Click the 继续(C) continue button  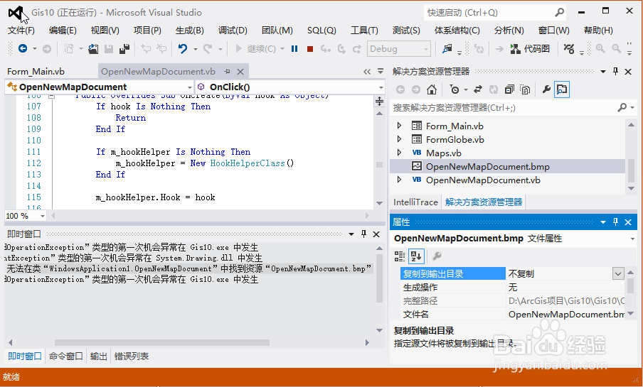255,49
